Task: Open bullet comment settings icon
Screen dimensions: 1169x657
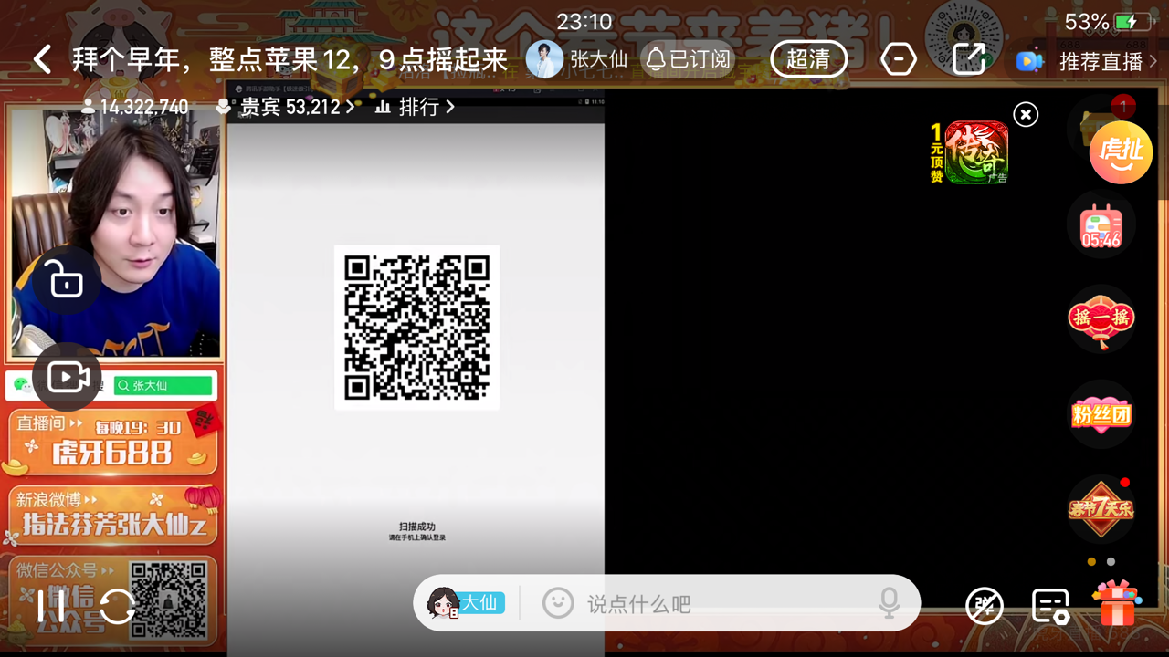Action: pos(1050,606)
